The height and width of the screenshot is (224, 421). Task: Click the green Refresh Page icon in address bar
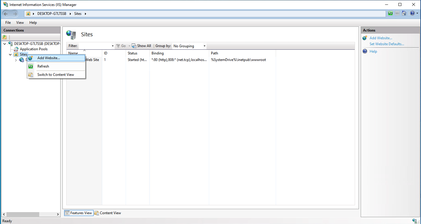[390, 13]
